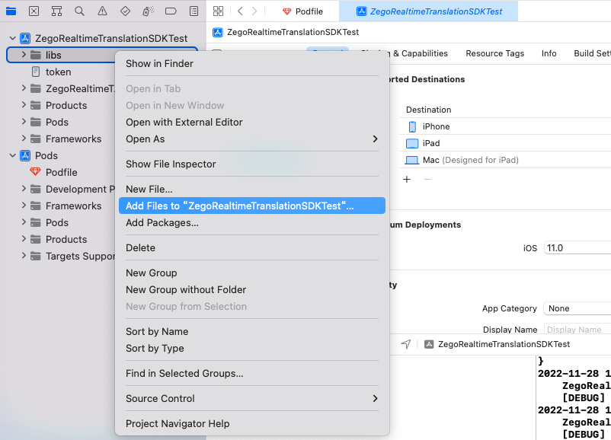Click the Podfile ruby icon in navigator
Viewport: 611px width, 440px height.
(36, 172)
